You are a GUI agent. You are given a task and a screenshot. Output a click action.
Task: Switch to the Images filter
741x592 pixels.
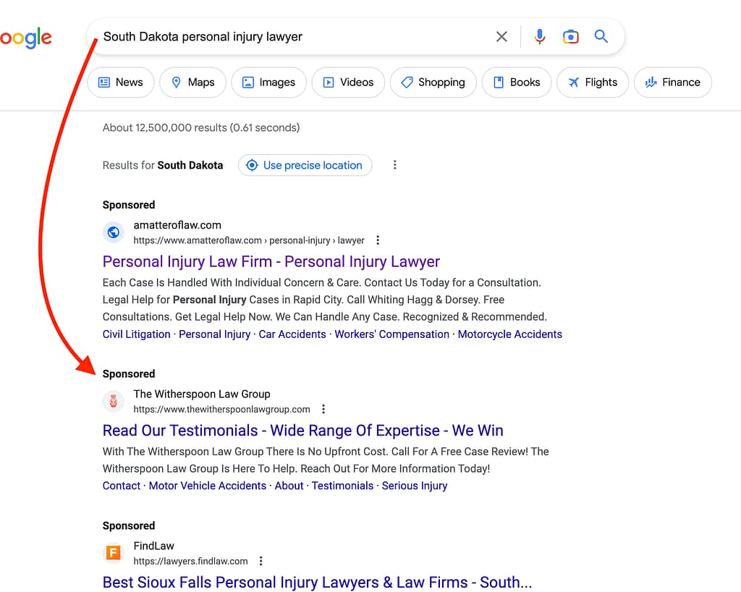(268, 83)
